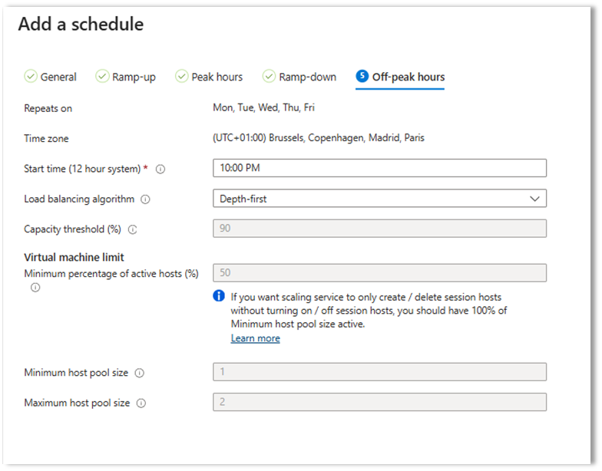Open the Peak hours tab
This screenshot has width=602, height=471.
point(217,77)
